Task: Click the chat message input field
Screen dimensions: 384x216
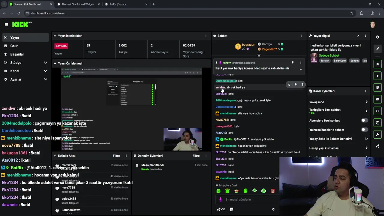Action: pyautogui.click(x=247, y=199)
